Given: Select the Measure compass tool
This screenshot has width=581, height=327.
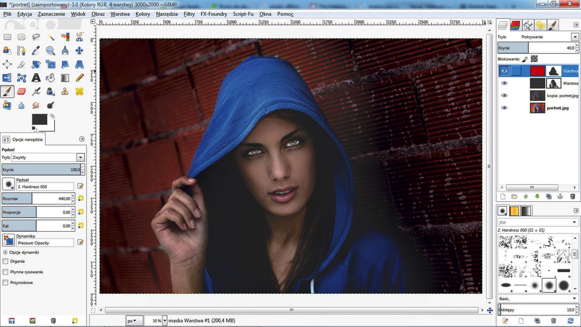Looking at the screenshot, I should pos(65,51).
